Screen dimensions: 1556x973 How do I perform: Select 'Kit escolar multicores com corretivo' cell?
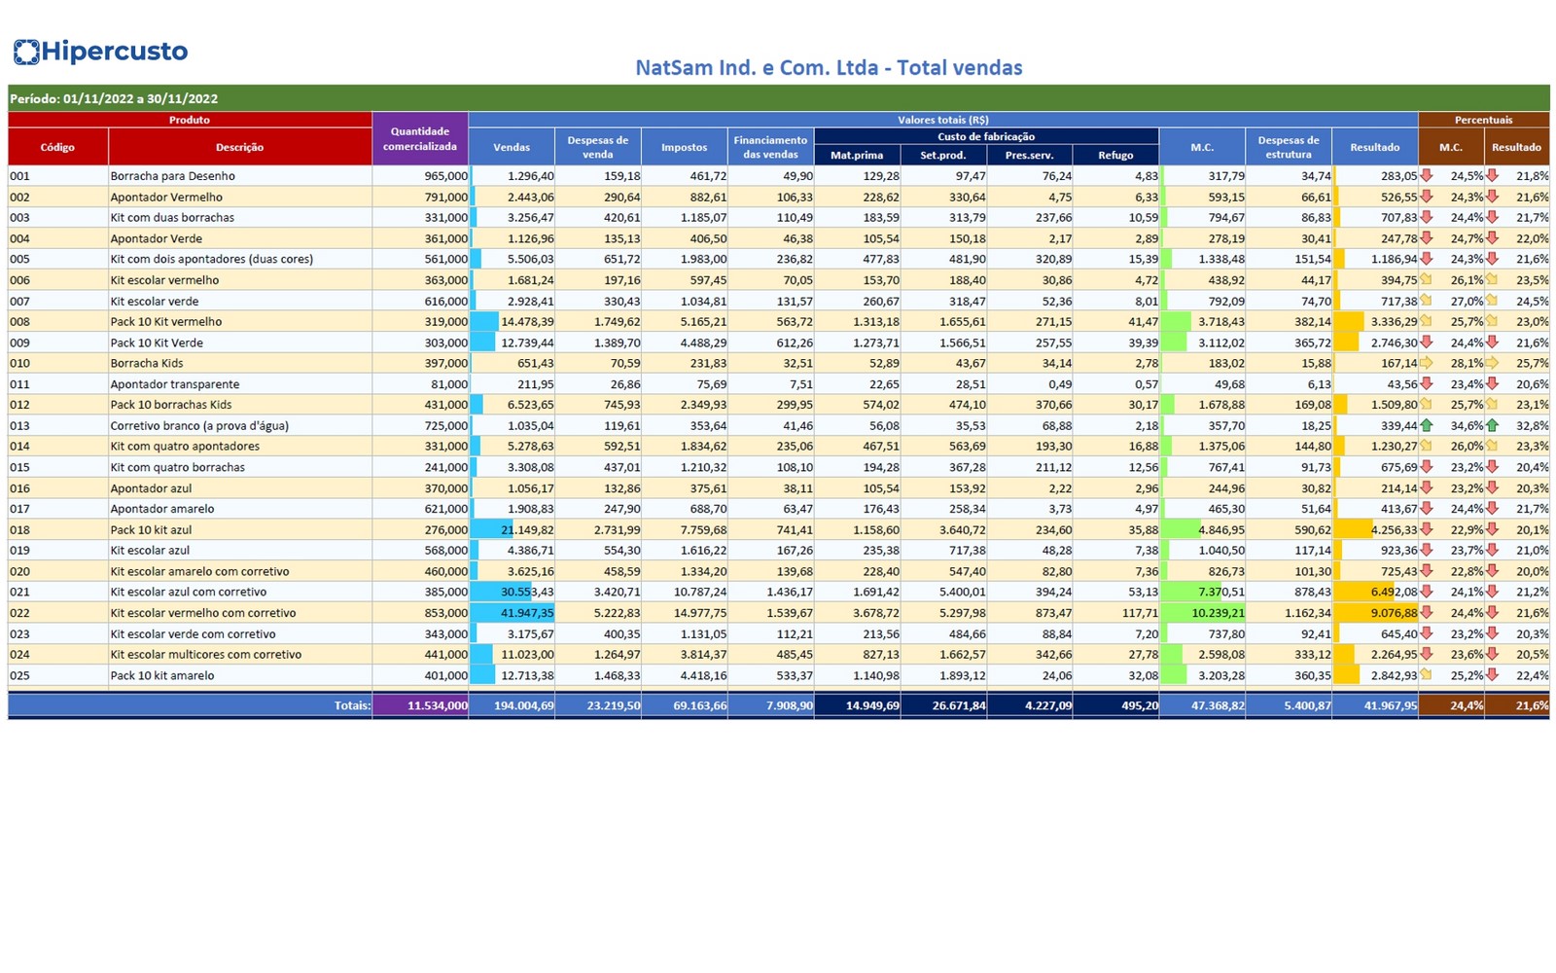pos(239,655)
